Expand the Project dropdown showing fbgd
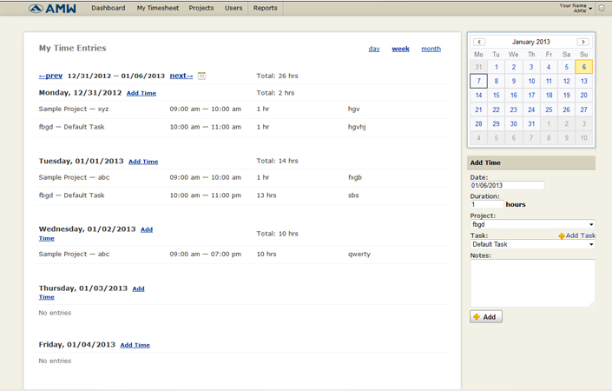 click(533, 224)
